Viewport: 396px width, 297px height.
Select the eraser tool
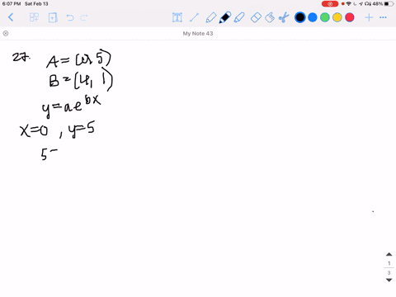click(x=256, y=18)
